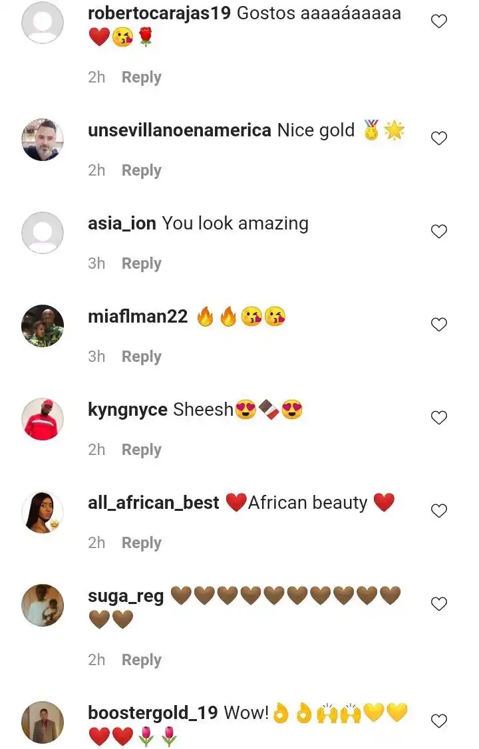Reply to miaflman22's comment
Screen dimensions: 479x749
pos(141,357)
